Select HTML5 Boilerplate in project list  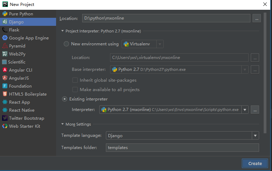click(x=28, y=94)
